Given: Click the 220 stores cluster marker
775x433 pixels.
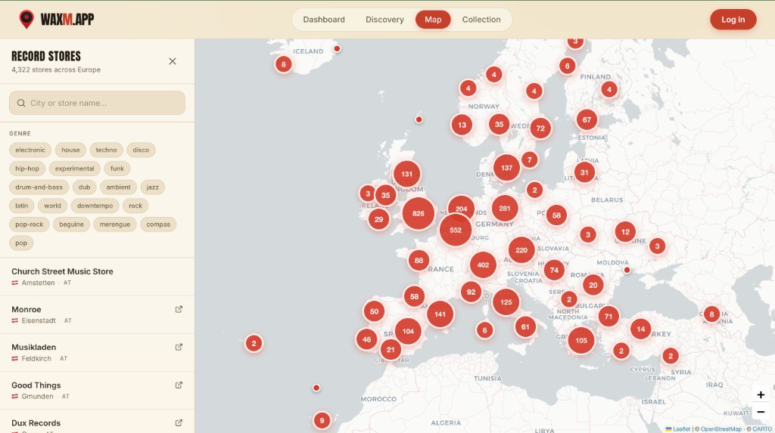Looking at the screenshot, I should point(521,250).
